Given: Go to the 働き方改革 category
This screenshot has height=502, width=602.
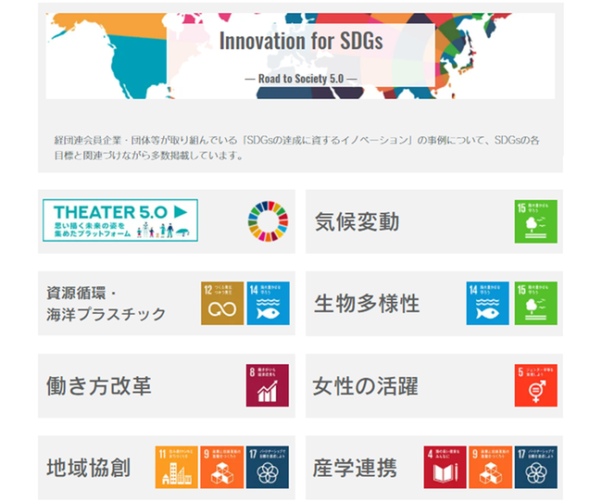Looking at the screenshot, I should 99,385.
